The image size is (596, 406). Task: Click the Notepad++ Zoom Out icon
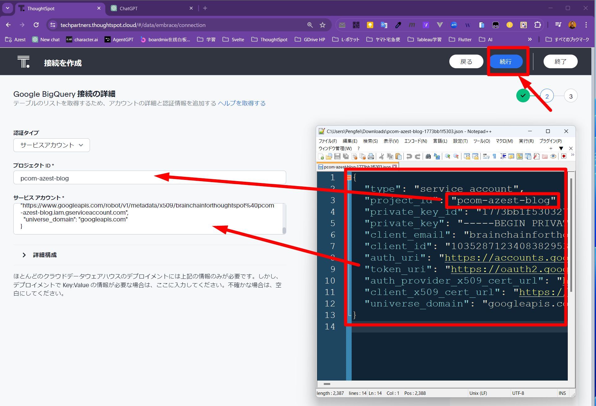tap(456, 156)
